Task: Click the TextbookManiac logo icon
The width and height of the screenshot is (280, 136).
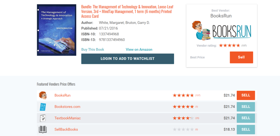Action: point(43,118)
